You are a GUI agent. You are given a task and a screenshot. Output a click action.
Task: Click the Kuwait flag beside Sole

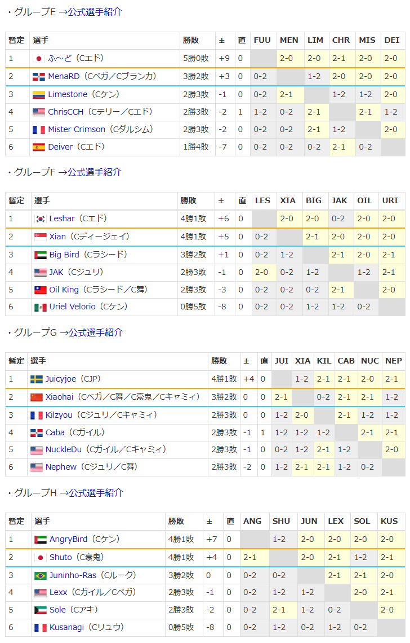(x=40, y=610)
